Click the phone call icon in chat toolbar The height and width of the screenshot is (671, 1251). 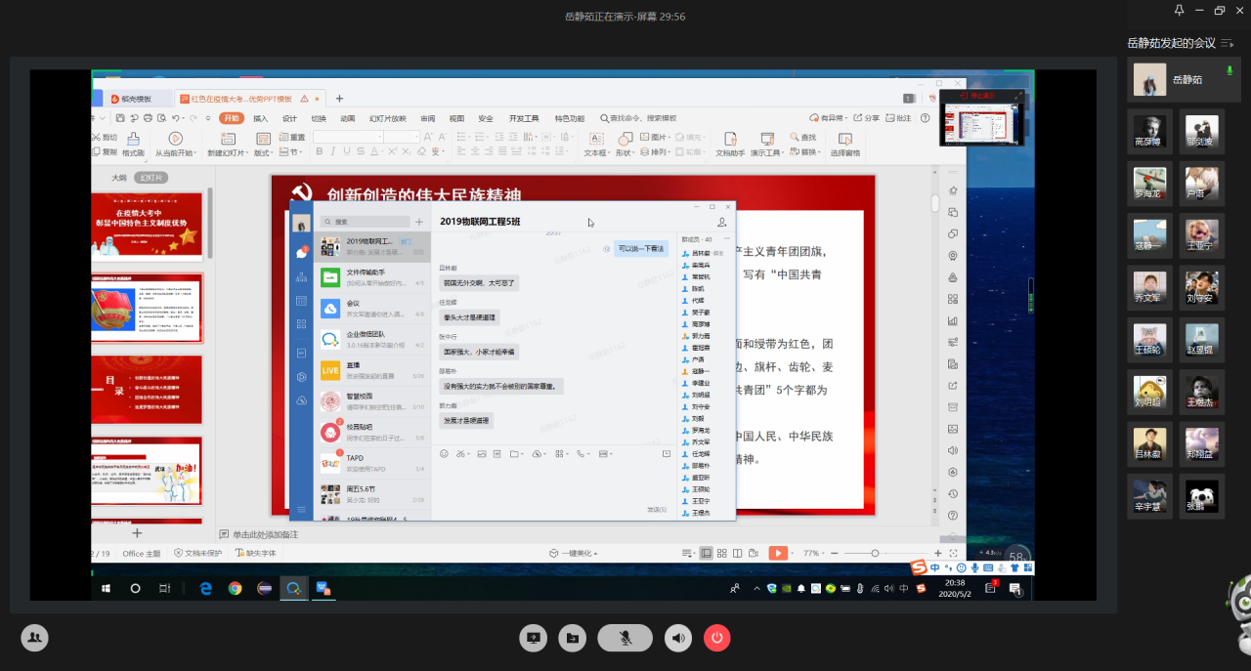(x=581, y=453)
